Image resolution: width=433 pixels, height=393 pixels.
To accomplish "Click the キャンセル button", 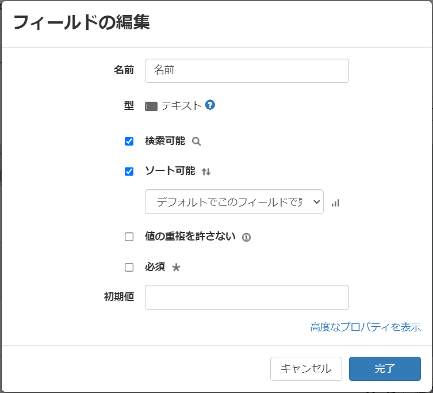I will tap(306, 369).
